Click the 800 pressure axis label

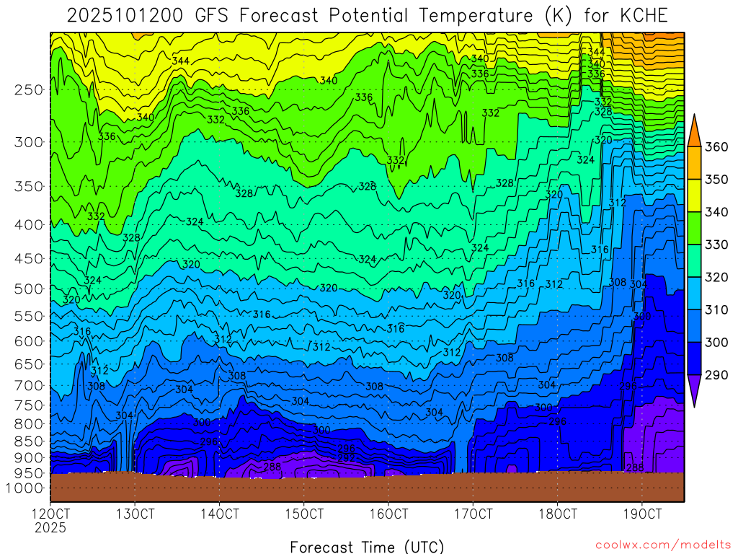tap(29, 423)
